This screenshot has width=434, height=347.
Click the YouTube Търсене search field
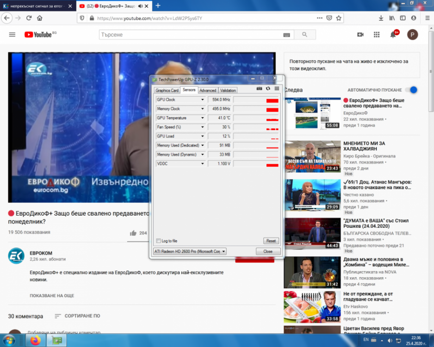coord(191,35)
